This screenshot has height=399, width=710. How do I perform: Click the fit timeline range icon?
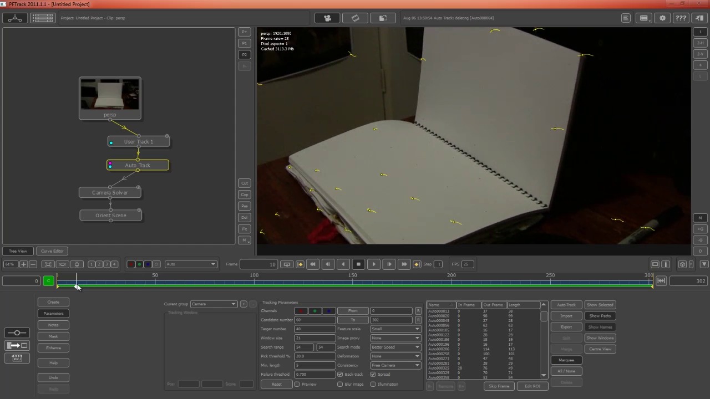pos(661,281)
